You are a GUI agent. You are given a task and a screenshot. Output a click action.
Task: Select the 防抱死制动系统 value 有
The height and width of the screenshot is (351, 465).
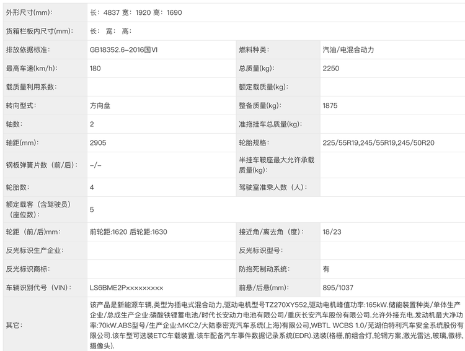326,269
